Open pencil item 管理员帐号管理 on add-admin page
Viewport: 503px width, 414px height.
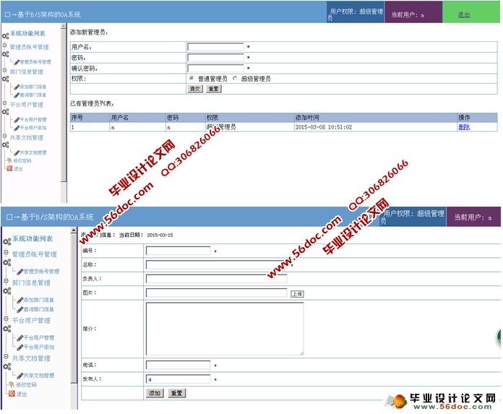point(33,61)
